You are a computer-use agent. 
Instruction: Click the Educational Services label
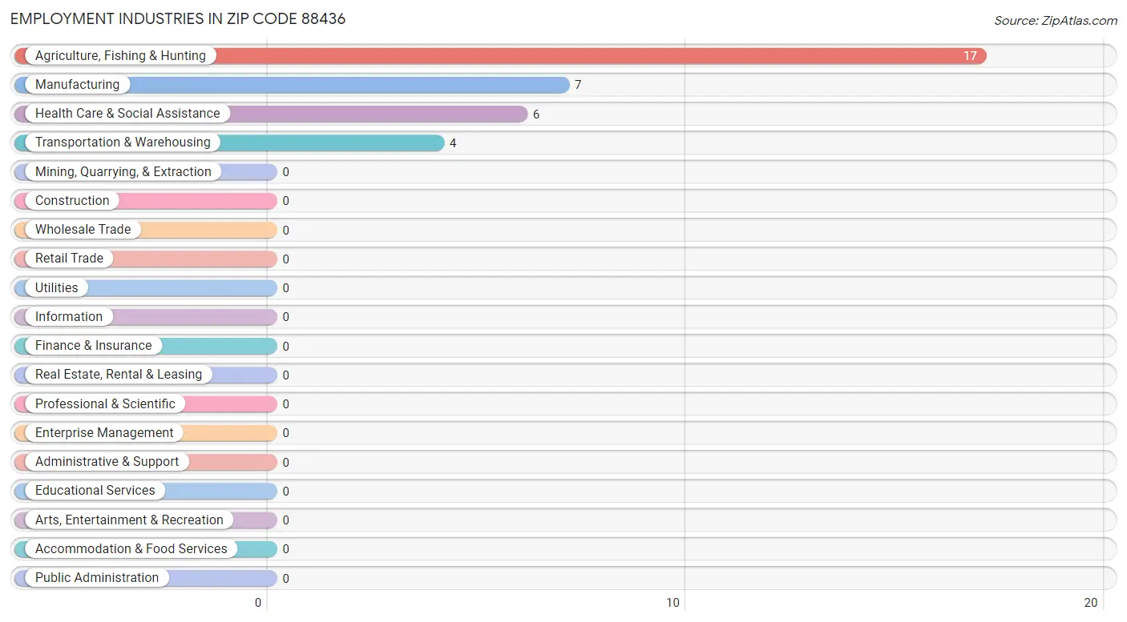point(95,490)
